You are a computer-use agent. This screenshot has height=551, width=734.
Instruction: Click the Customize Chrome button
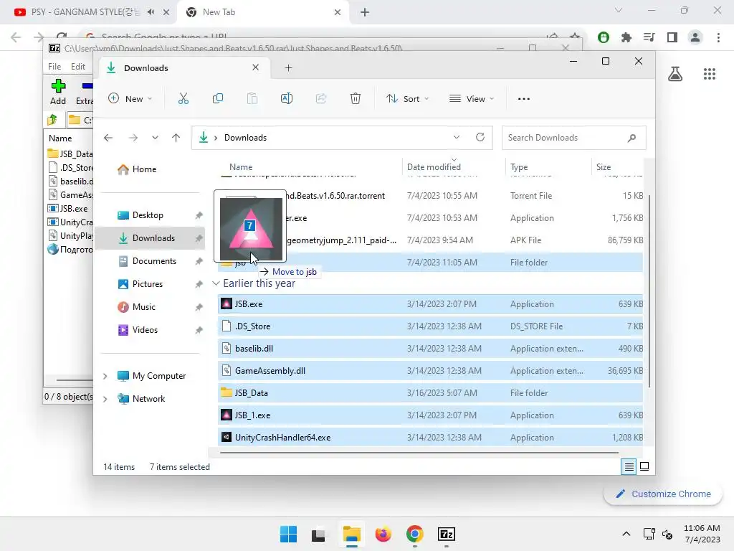click(663, 494)
